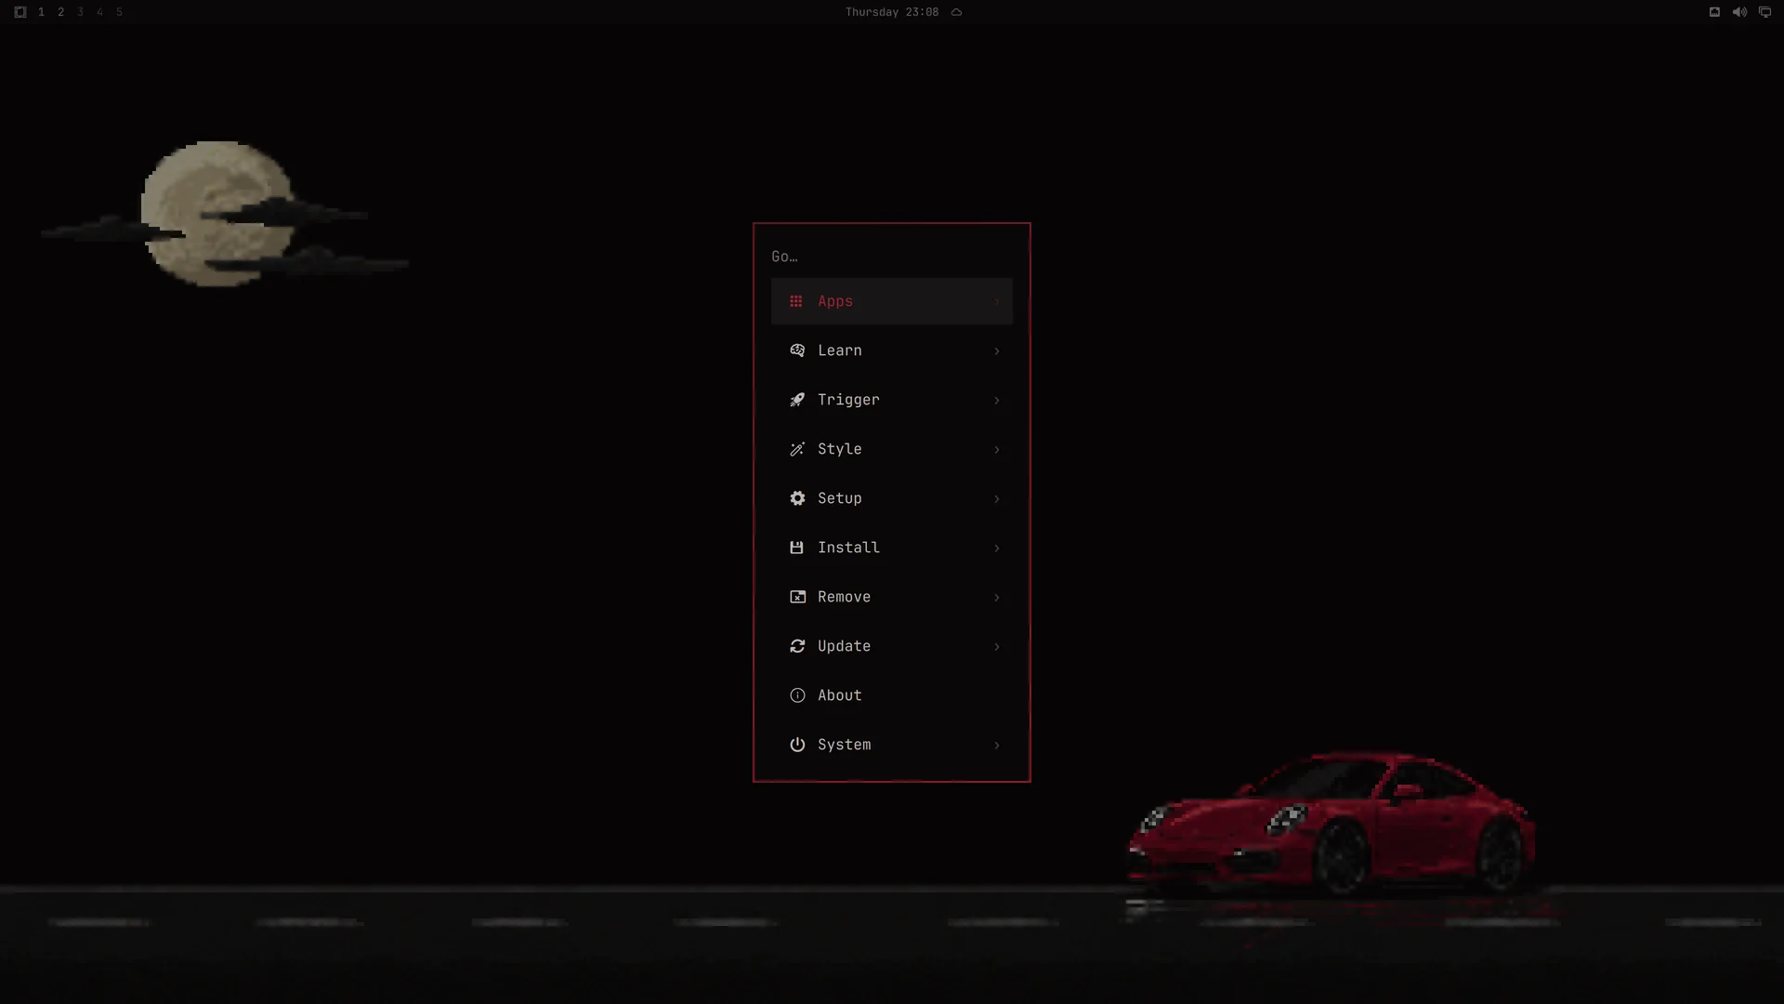
Task: Switch to workspace 2 in top bar
Action: (60, 12)
